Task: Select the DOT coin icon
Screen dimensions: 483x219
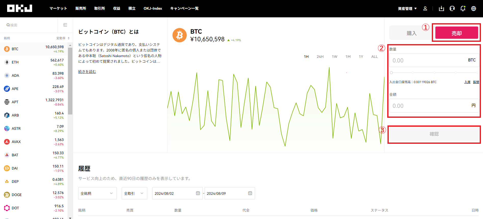Action: click(7, 208)
